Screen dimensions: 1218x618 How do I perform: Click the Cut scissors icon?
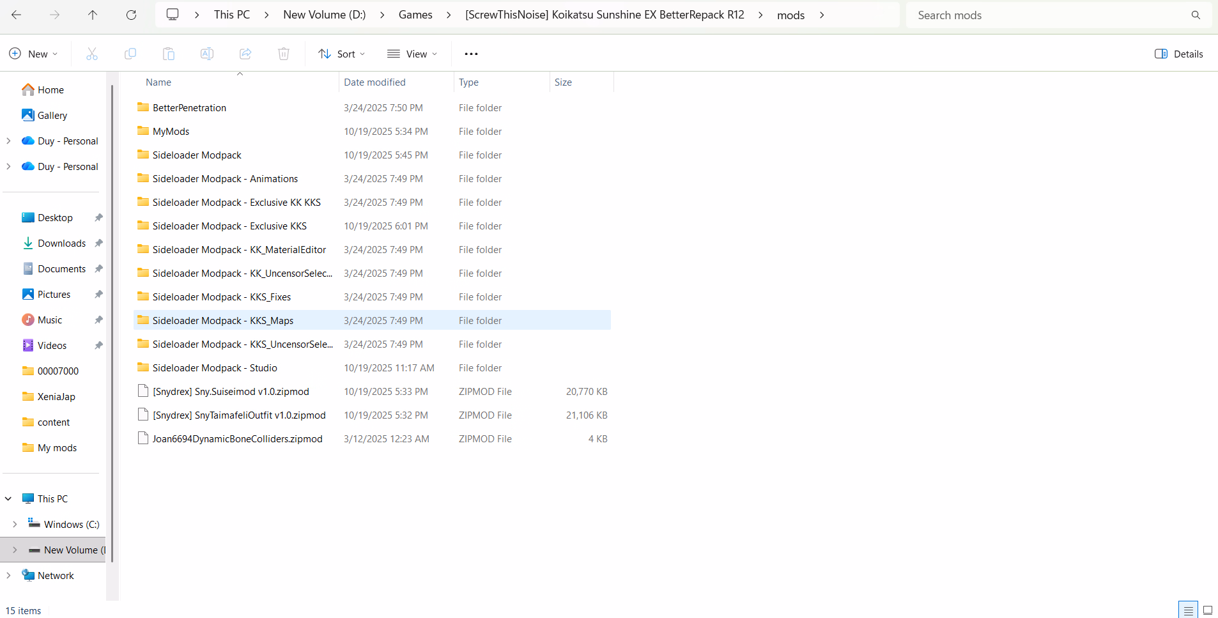coord(92,54)
